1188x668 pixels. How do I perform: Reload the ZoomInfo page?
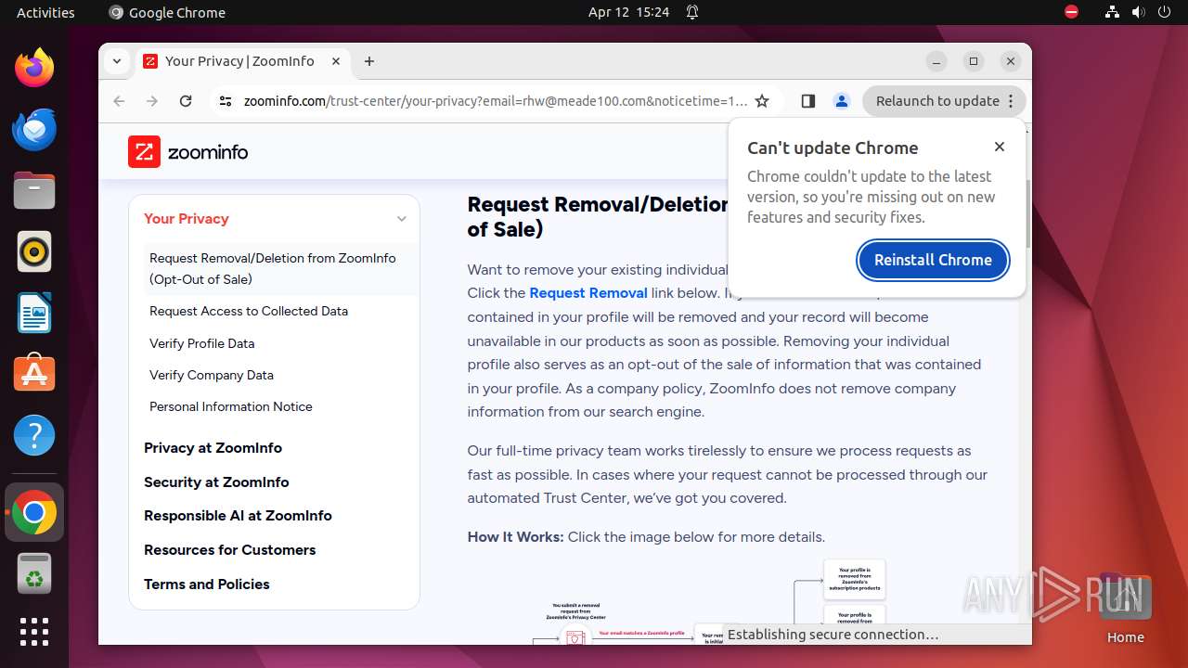(x=186, y=101)
